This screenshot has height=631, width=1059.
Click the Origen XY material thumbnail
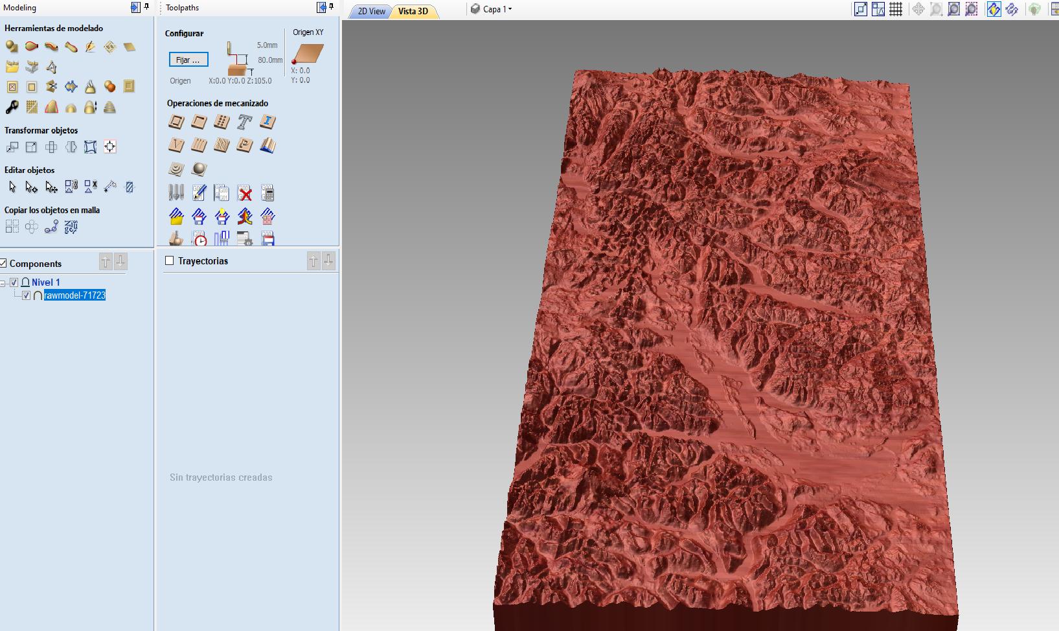(307, 53)
